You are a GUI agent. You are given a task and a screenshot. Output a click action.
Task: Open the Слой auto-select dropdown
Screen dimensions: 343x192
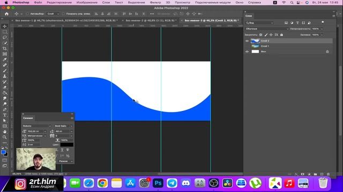(53, 14)
